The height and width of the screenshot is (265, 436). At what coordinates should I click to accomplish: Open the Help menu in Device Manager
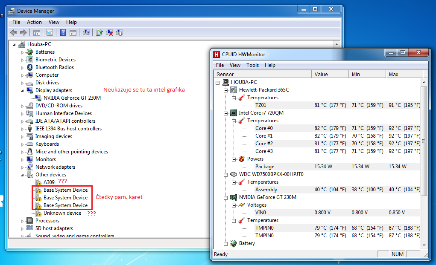point(71,22)
